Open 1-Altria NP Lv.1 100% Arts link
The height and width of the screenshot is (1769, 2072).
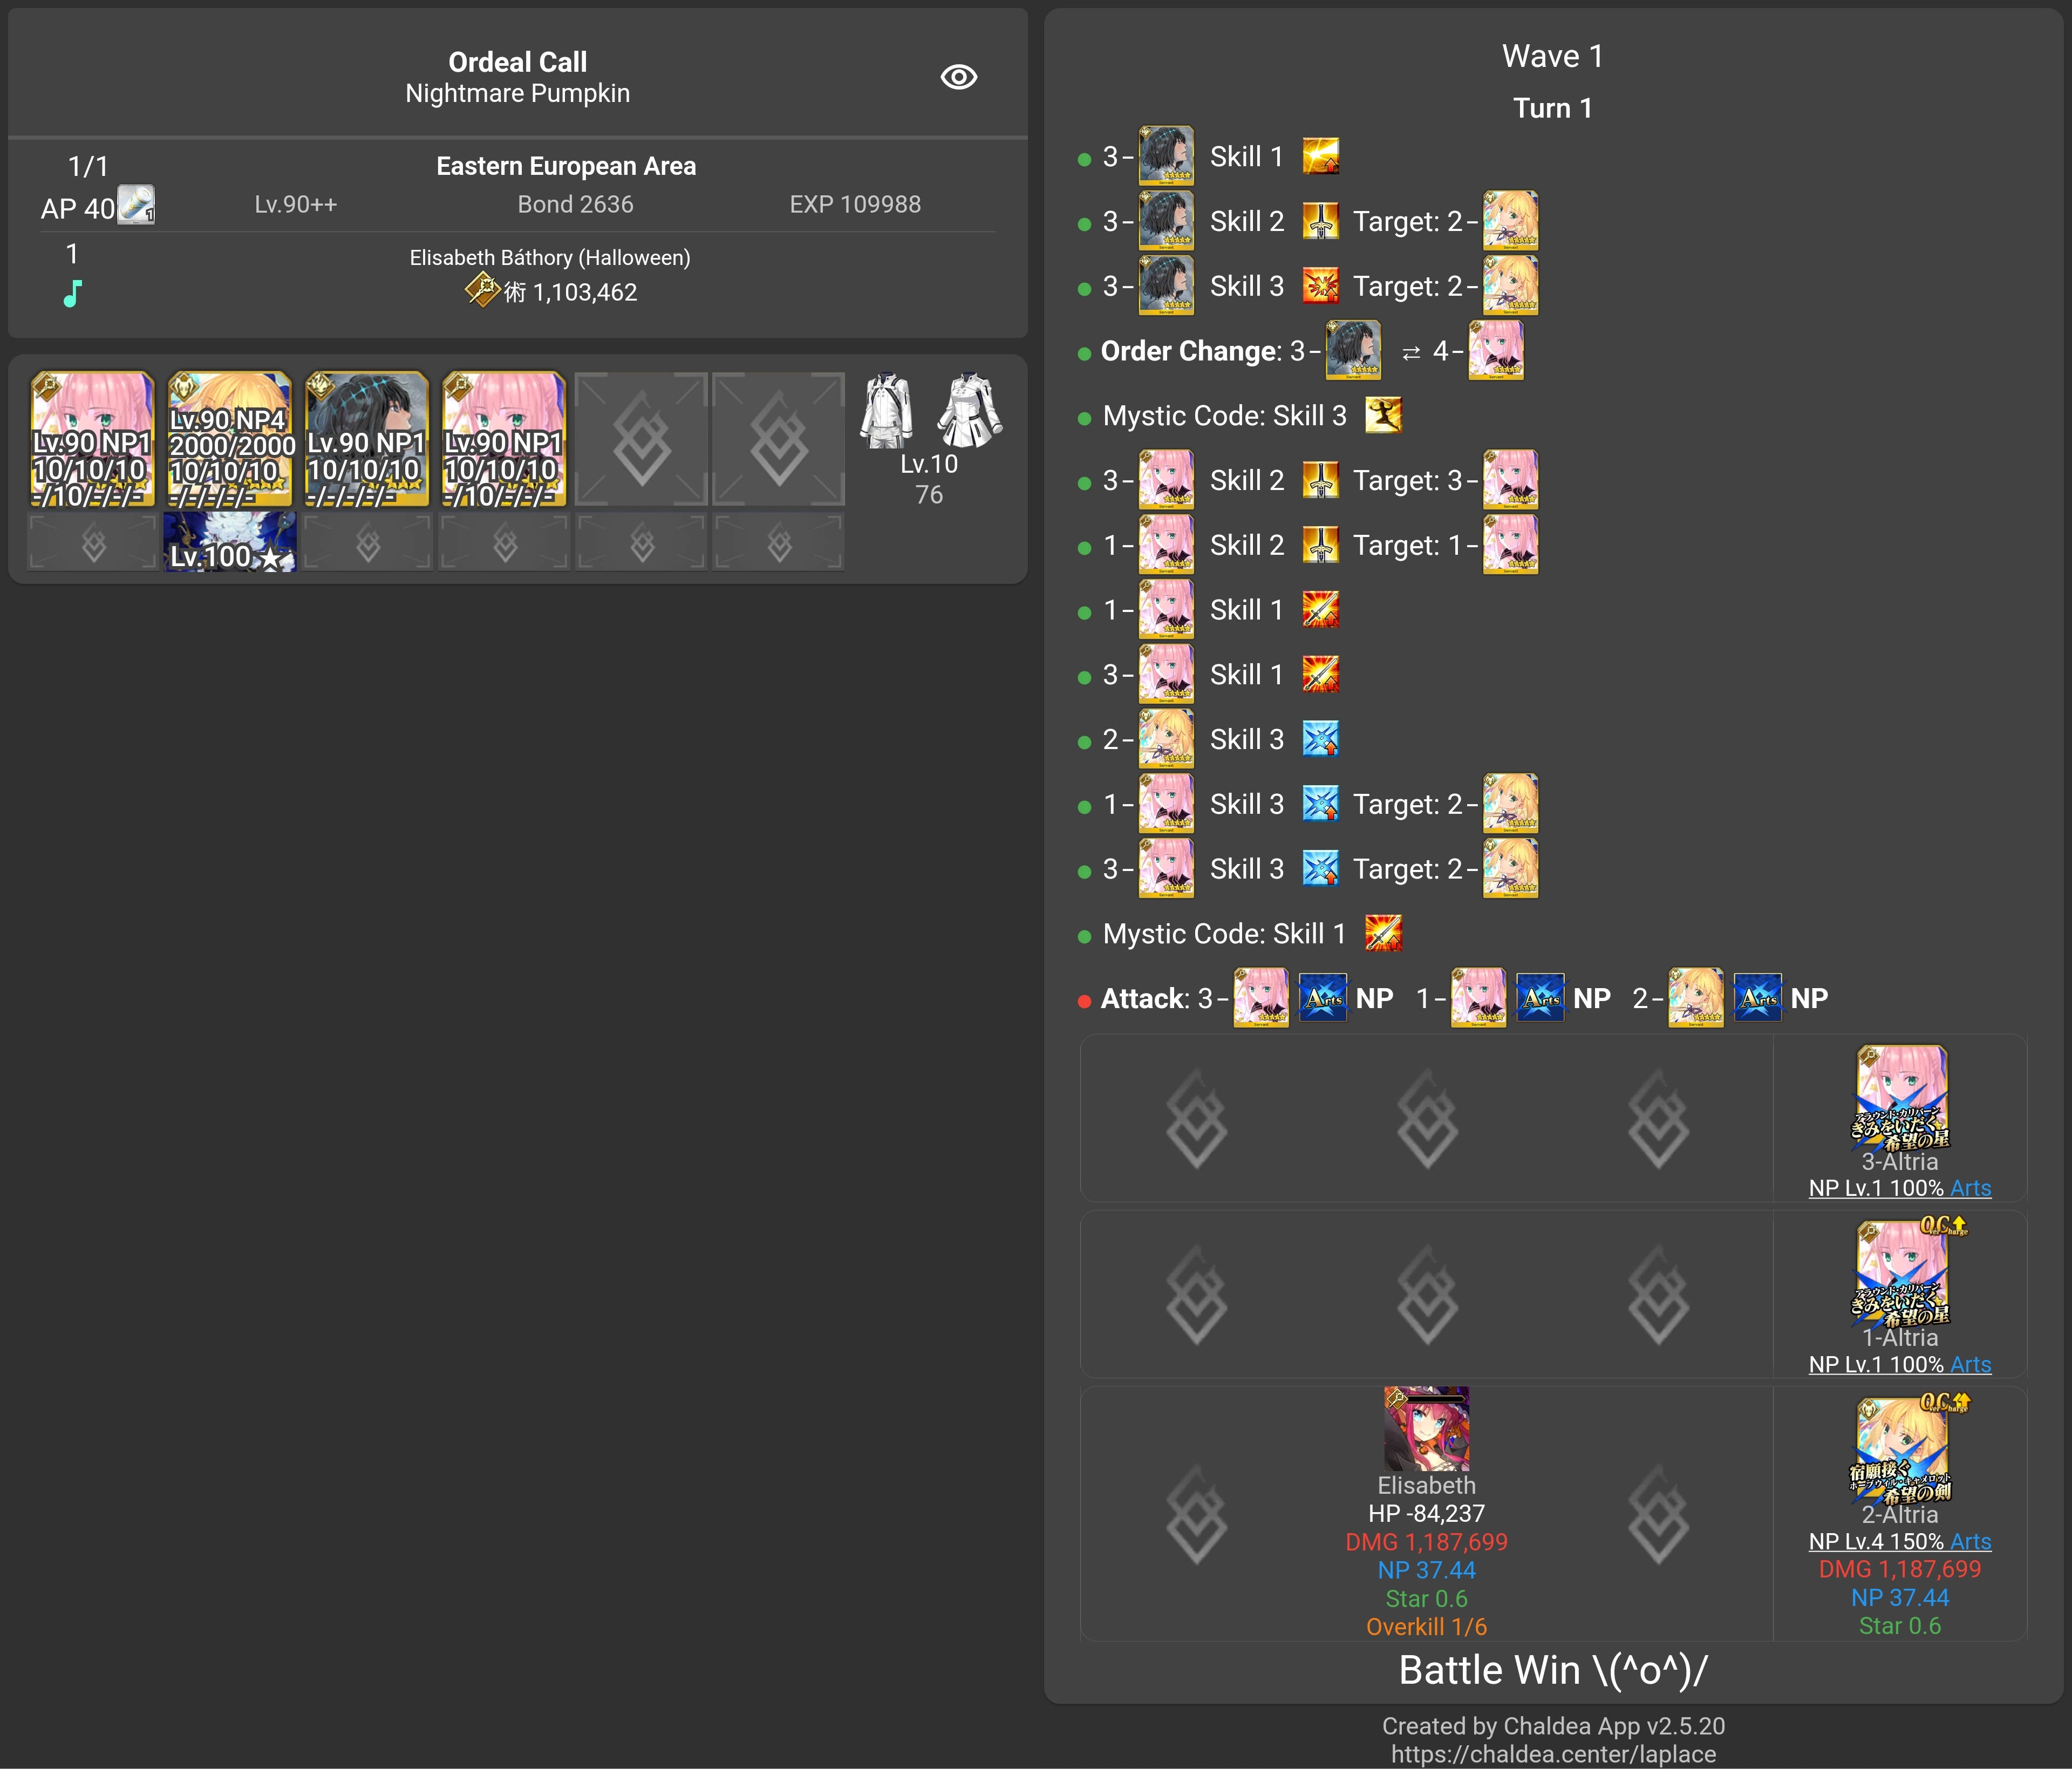click(1900, 1364)
